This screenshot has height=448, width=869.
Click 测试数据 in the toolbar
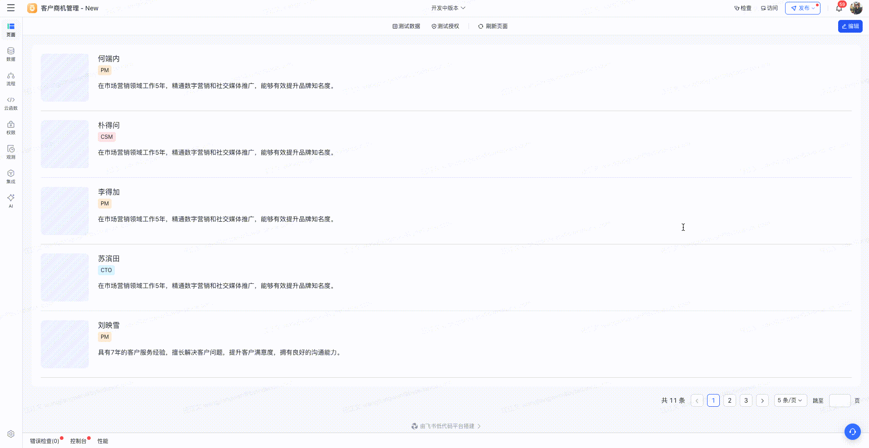pos(406,26)
